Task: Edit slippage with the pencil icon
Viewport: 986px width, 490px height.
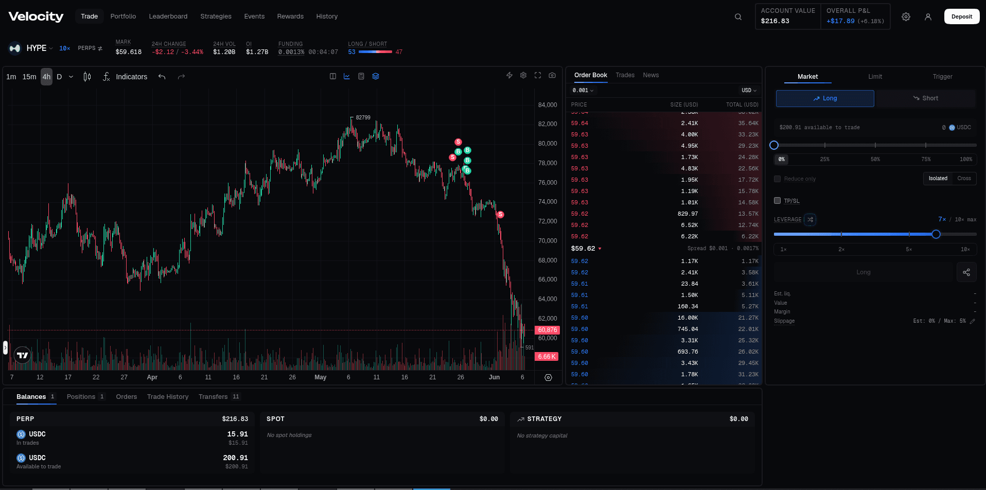Action: click(973, 321)
